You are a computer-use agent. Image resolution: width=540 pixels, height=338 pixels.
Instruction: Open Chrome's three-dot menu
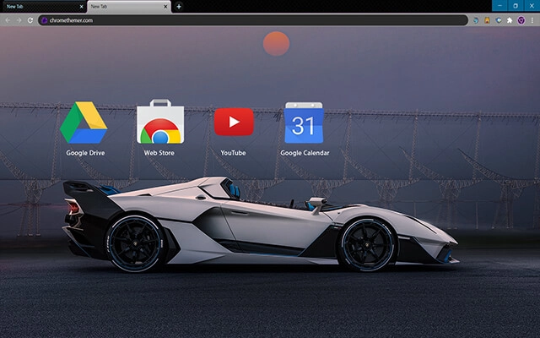pyautogui.click(x=532, y=20)
